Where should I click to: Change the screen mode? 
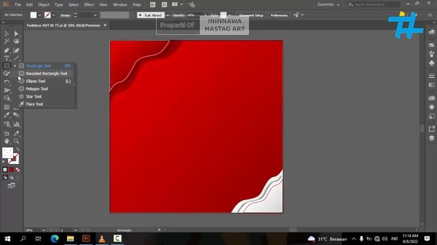coord(12,186)
